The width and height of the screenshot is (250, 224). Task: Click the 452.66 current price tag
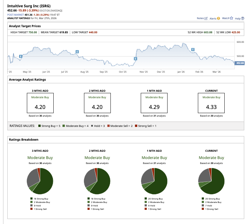(x=240, y=63)
